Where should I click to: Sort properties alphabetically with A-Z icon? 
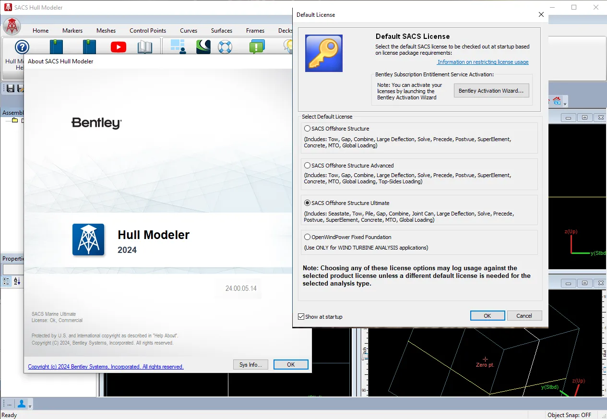click(17, 281)
